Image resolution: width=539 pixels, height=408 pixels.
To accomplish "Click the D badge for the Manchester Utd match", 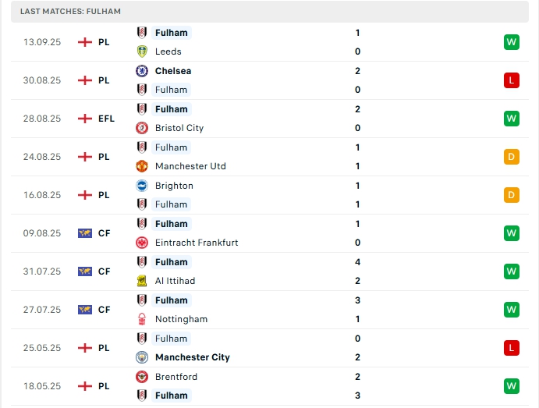I will tap(512, 157).
